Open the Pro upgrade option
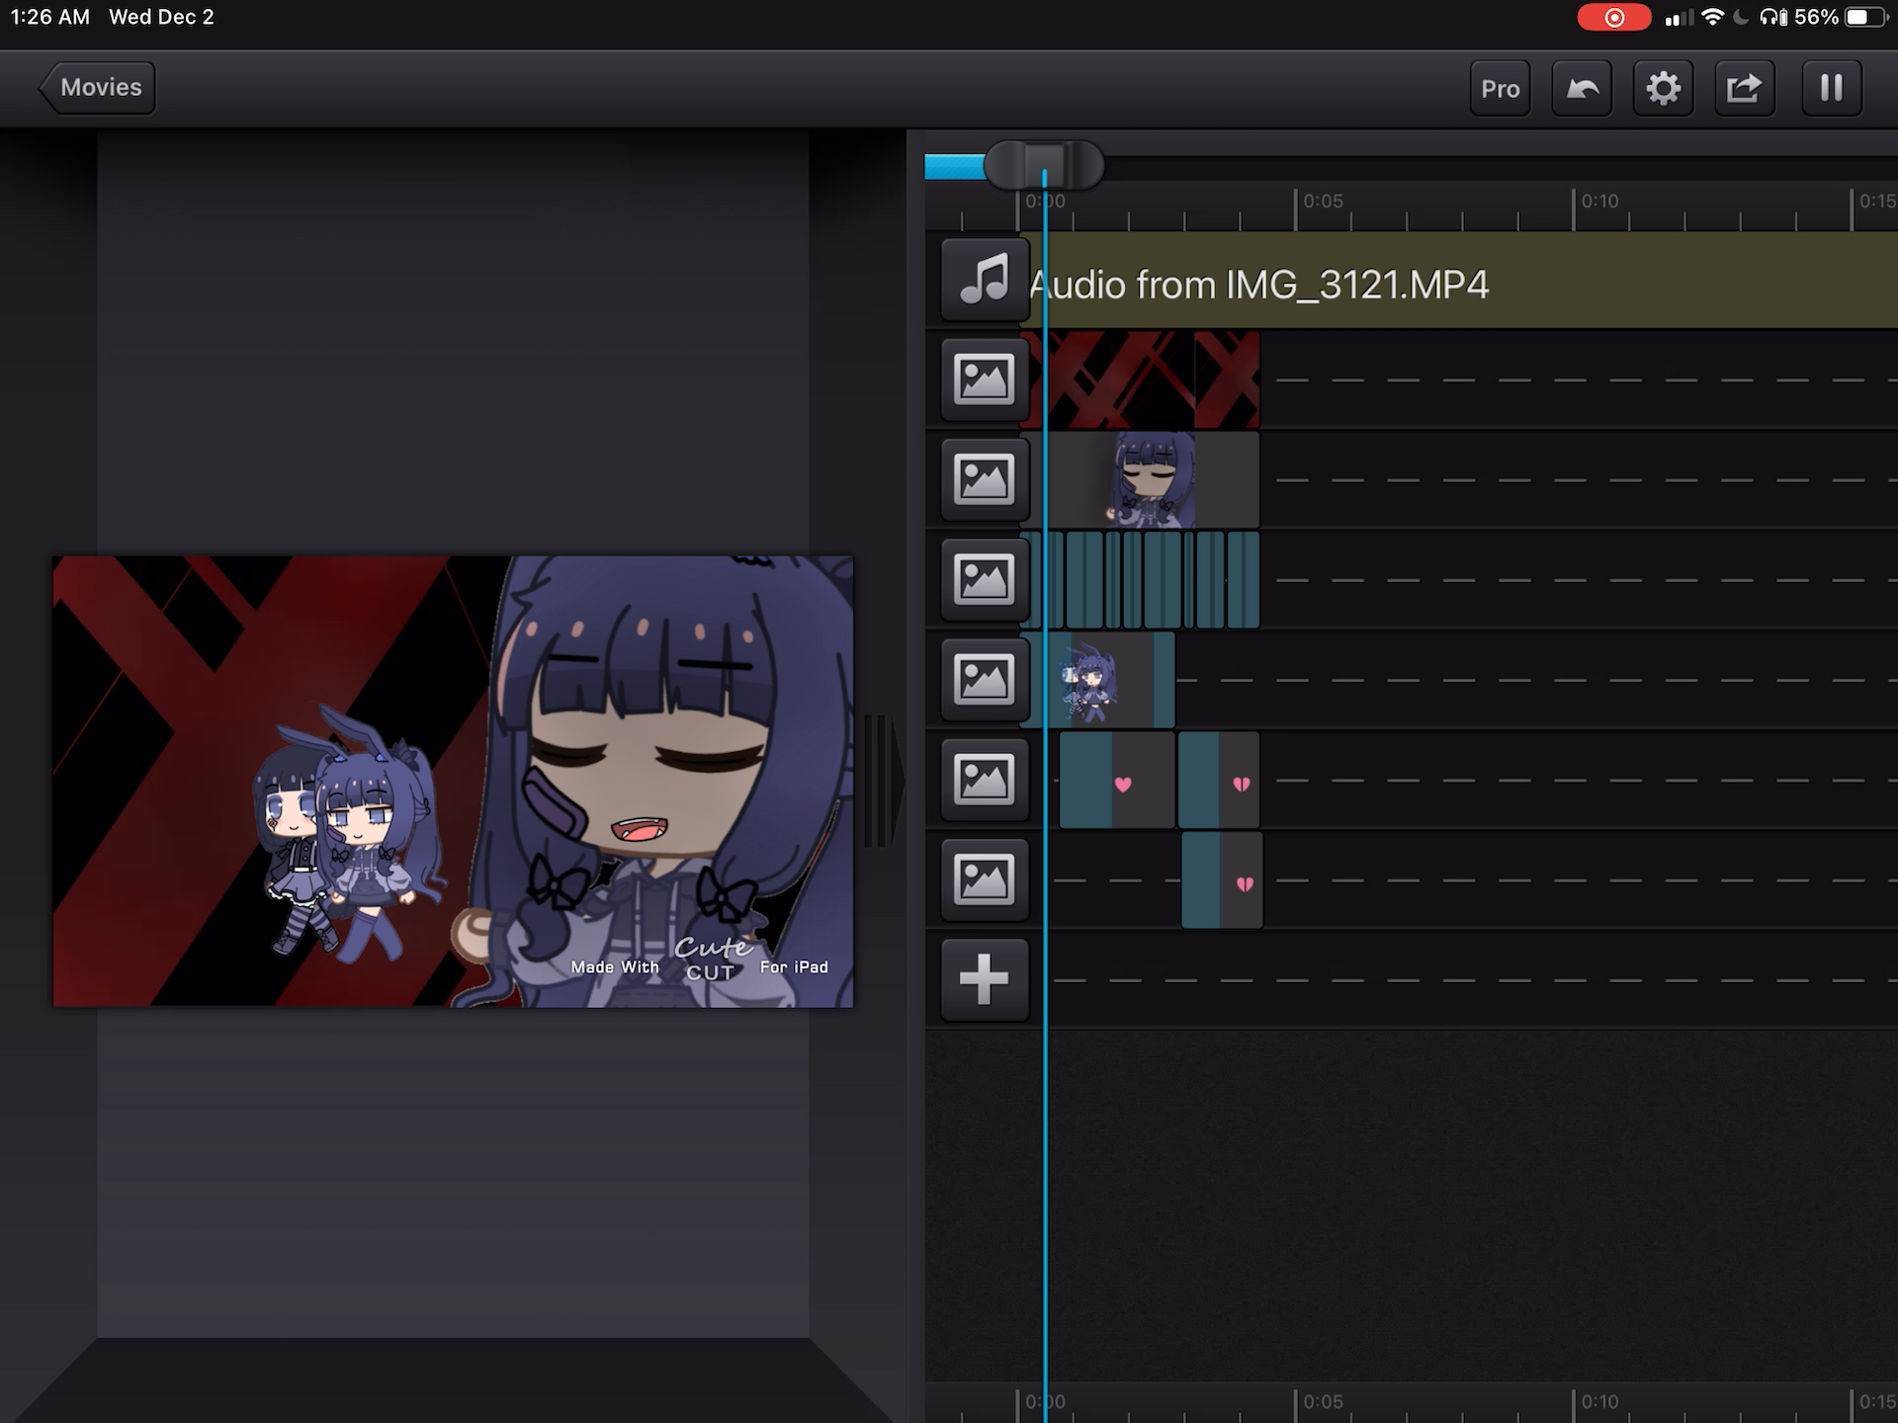The height and width of the screenshot is (1423, 1898). 1500,88
